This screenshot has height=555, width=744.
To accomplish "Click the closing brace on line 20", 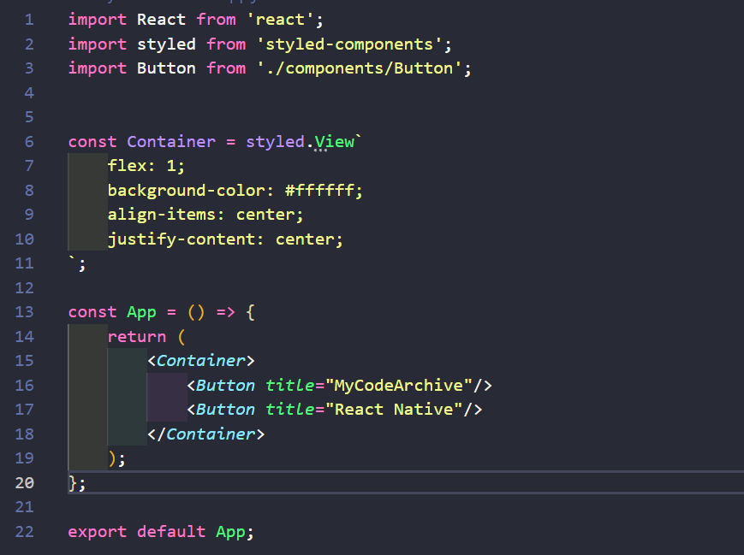I will coord(73,483).
